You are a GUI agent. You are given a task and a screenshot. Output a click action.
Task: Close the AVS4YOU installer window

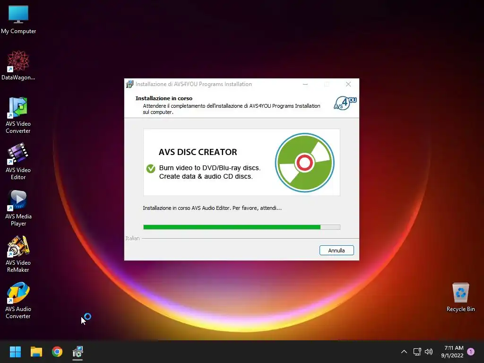coord(348,84)
